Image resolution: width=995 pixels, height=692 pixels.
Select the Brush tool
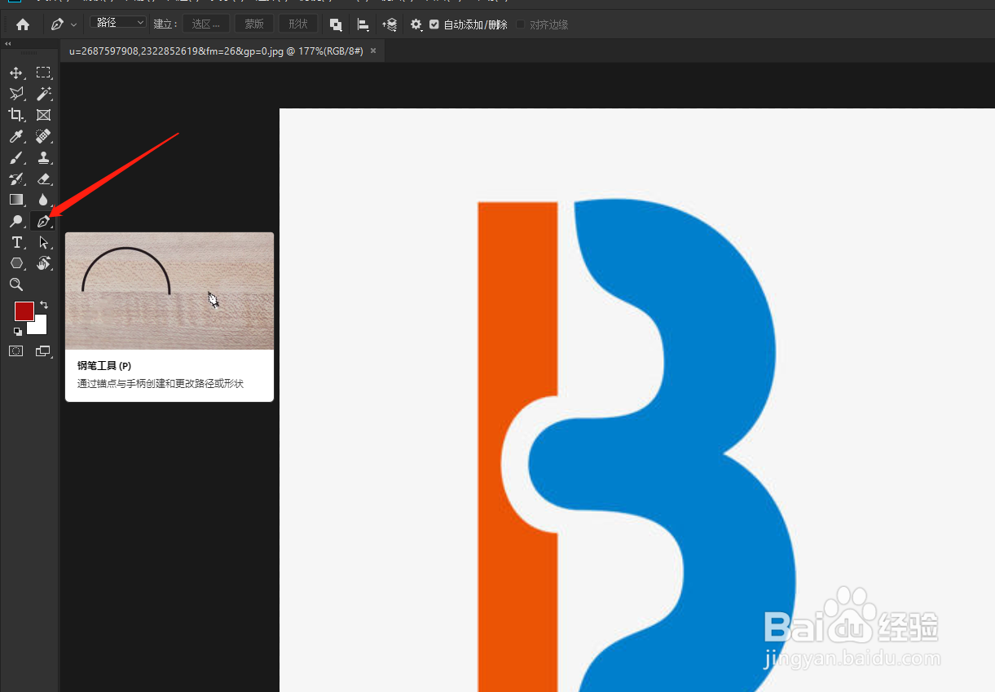[x=15, y=158]
